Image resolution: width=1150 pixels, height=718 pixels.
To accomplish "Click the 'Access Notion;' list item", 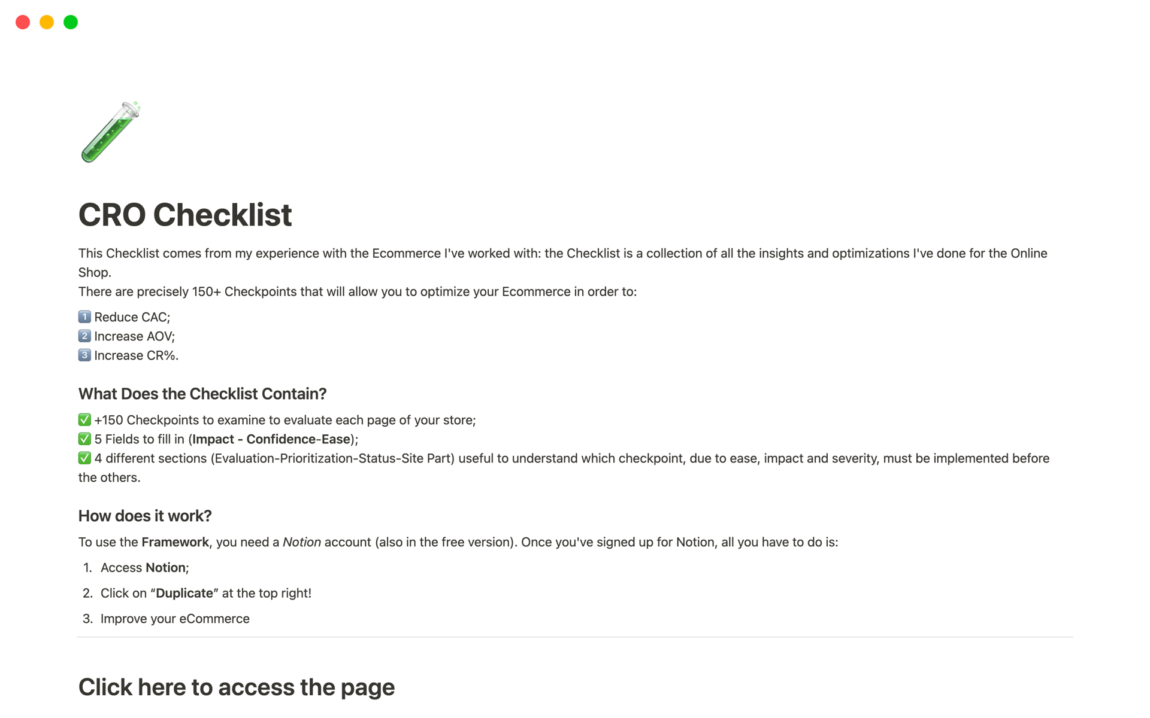I will [144, 567].
